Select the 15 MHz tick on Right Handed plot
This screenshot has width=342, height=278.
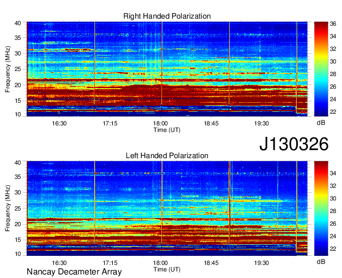[x=18, y=101]
